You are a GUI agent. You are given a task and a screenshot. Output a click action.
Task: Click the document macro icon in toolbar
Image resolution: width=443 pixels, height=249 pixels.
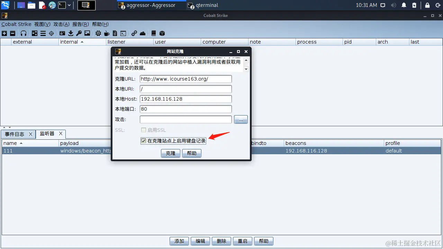115,34
